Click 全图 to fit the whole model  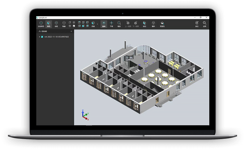[x=204, y=24]
